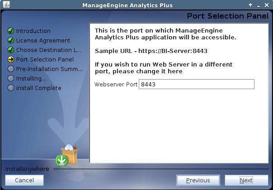Select the Choose Destination L... step label
The height and width of the screenshot is (190, 273).
click(x=49, y=50)
